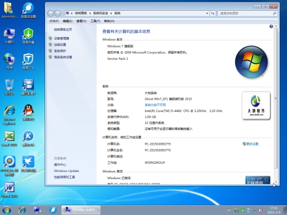
Task: Click the 更改设置 change settings link
Action: pos(252,144)
